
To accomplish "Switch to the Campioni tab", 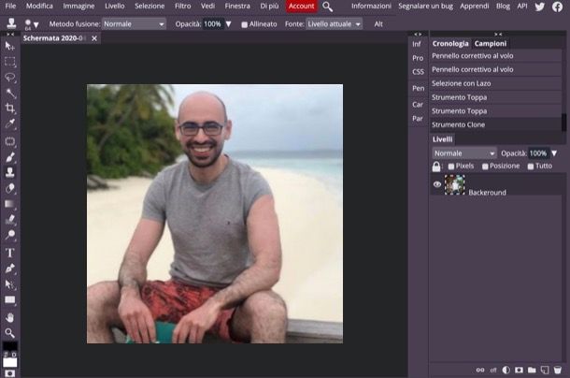I will [490, 44].
